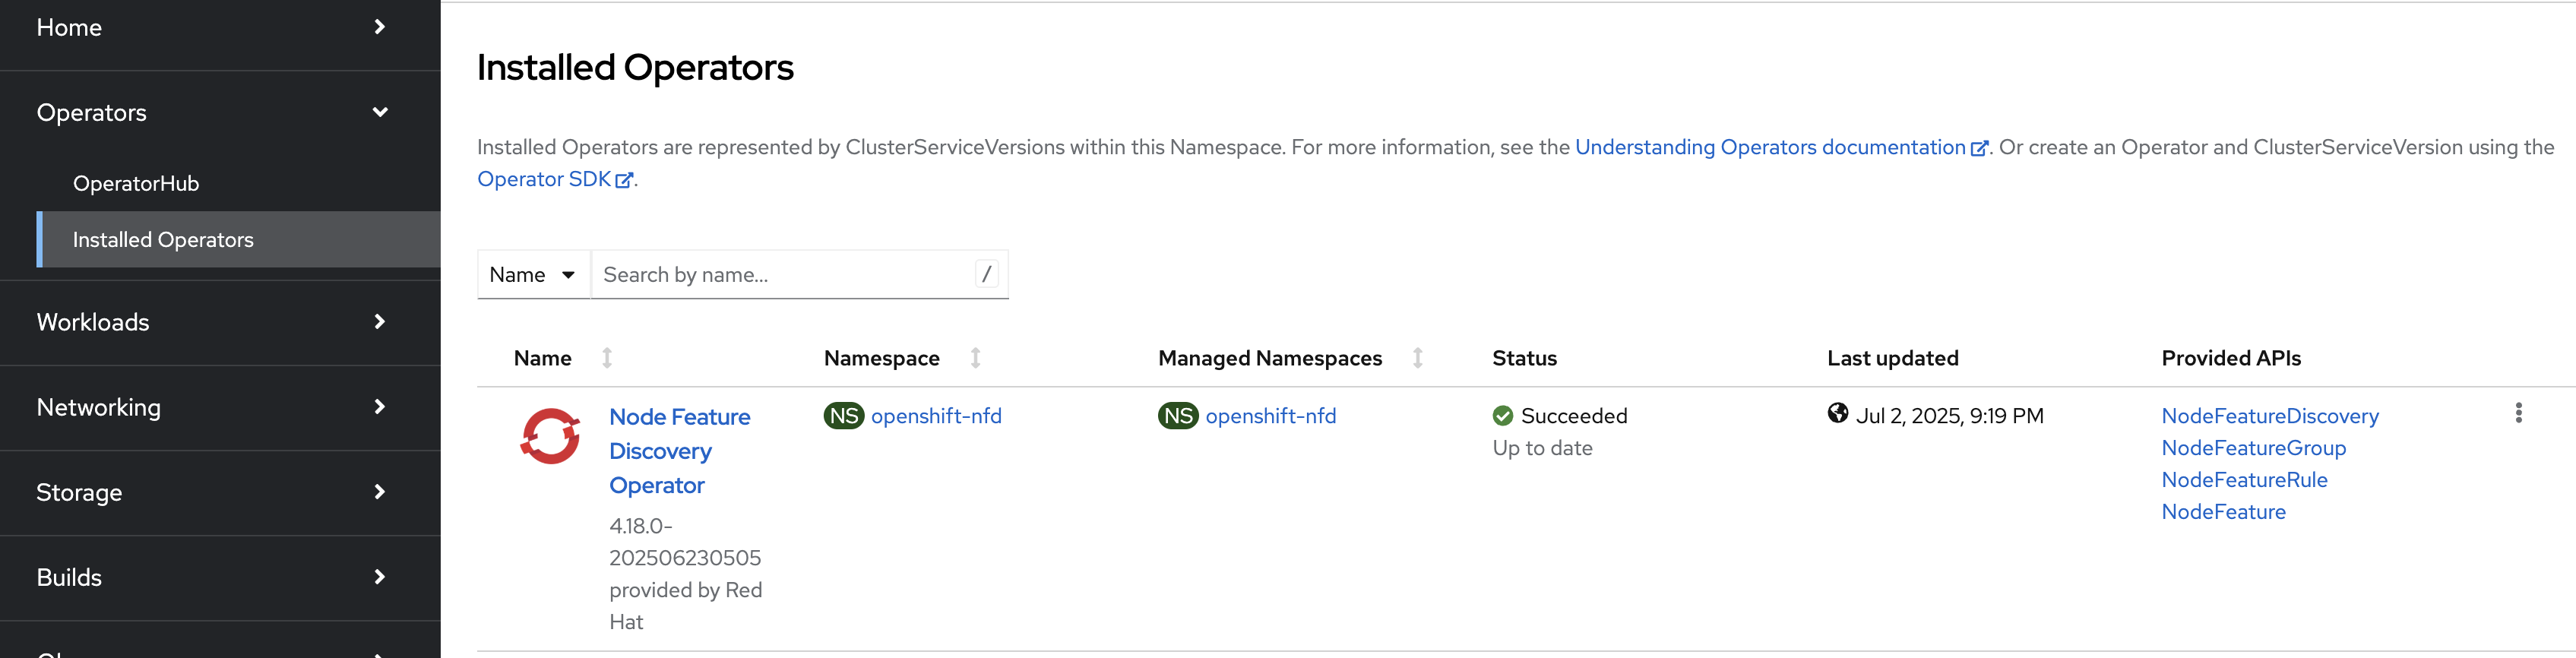2576x658 pixels.
Task: Select Installed Operators in the sidebar
Action: click(163, 240)
